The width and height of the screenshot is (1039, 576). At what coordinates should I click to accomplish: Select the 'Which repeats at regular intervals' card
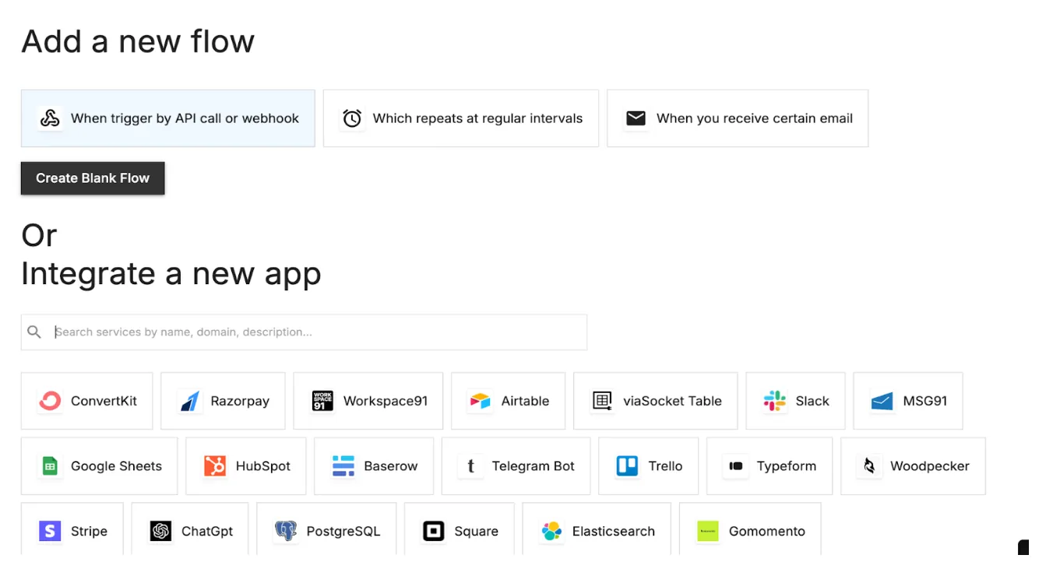click(x=460, y=118)
